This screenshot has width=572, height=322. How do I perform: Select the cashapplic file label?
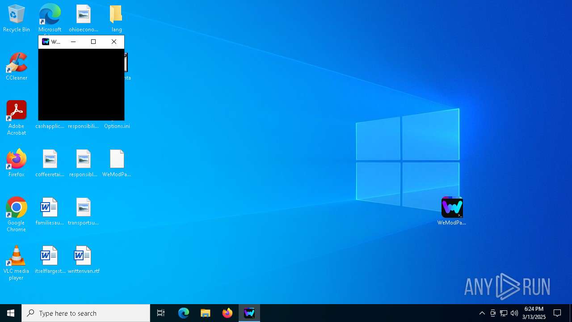50,126
